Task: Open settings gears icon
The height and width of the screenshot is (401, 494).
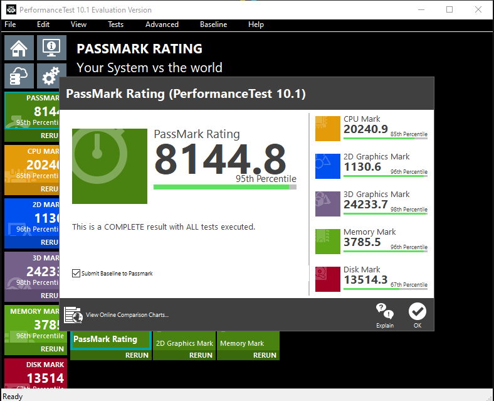Action: click(x=49, y=76)
